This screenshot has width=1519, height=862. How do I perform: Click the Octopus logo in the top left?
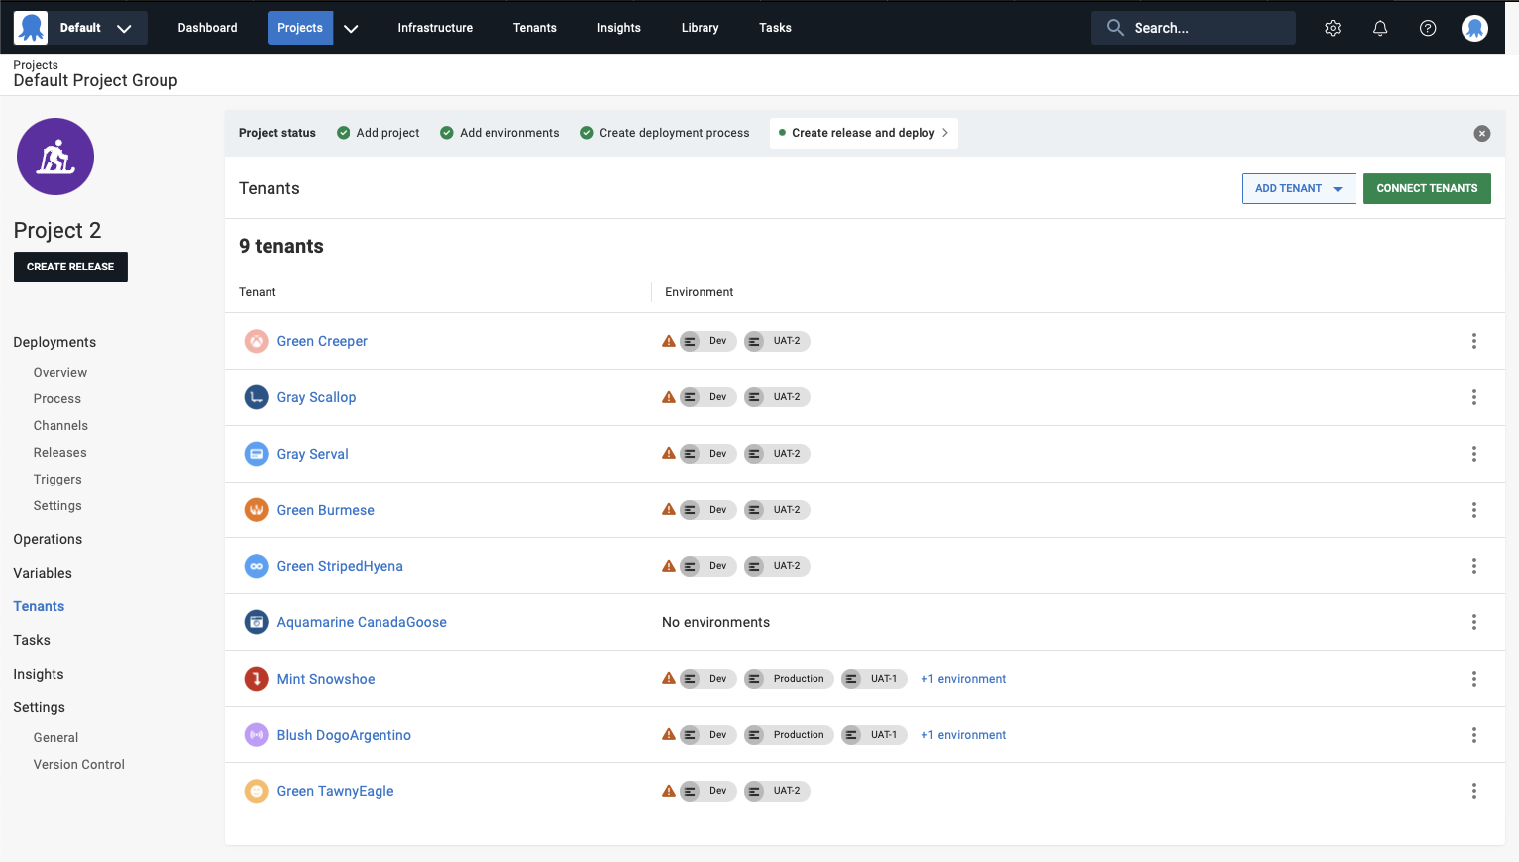click(30, 27)
